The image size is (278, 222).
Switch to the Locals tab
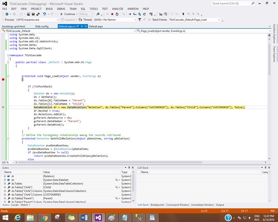coord(15,205)
